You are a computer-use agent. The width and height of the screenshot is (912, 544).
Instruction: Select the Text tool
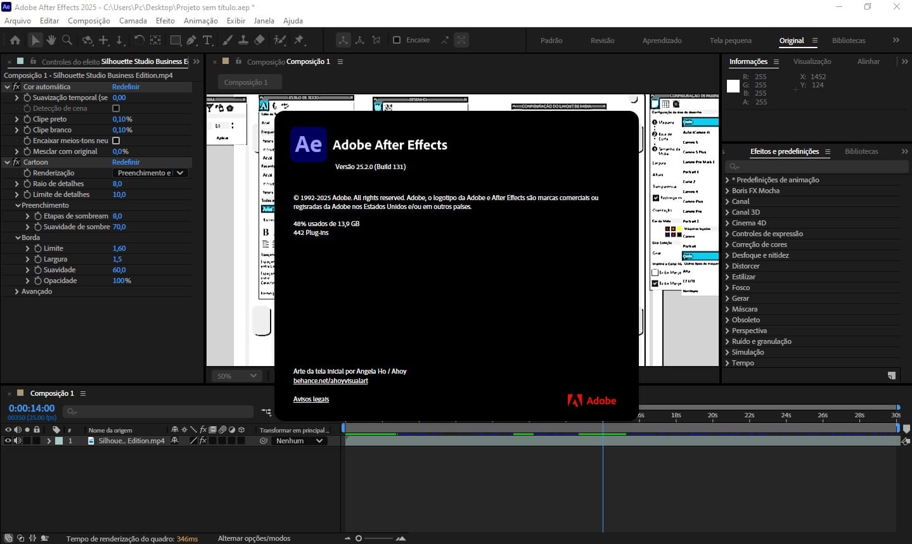point(207,40)
